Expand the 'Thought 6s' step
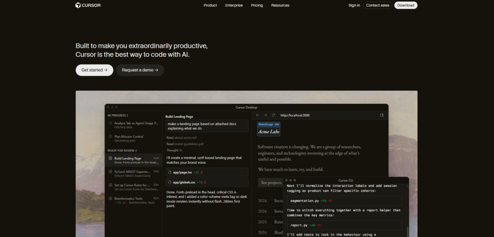Screen dimensions: 494x237 tap(175, 150)
